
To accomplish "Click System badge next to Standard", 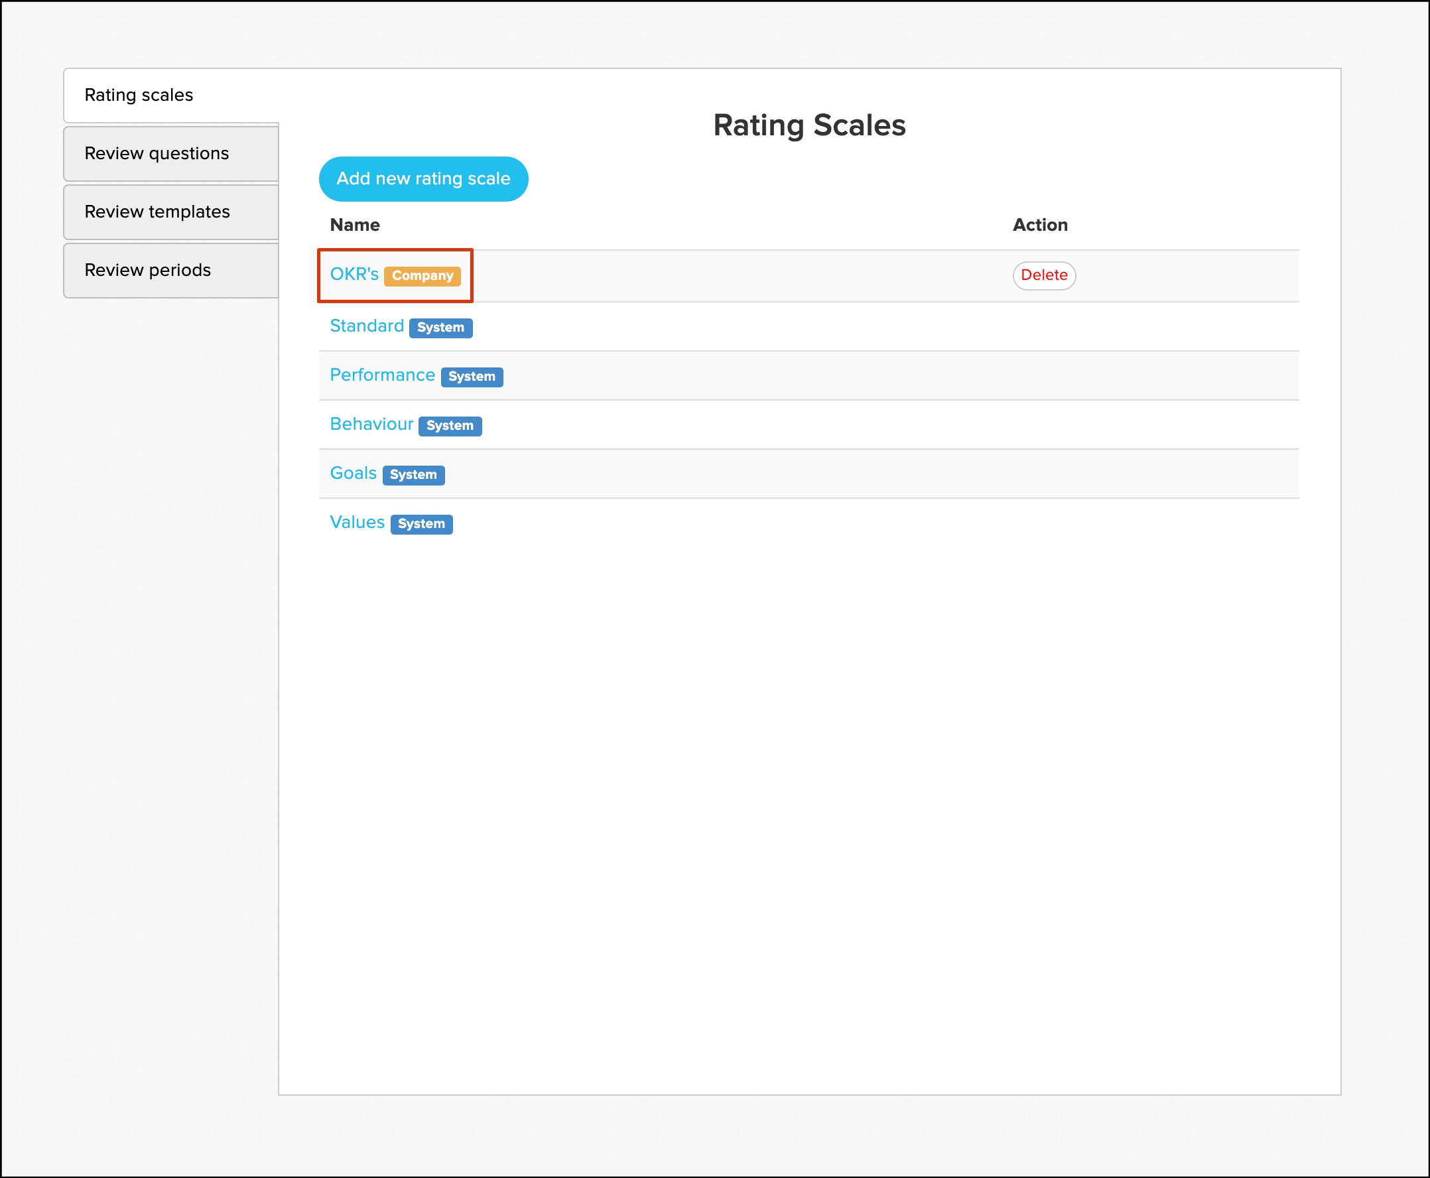I will [440, 328].
